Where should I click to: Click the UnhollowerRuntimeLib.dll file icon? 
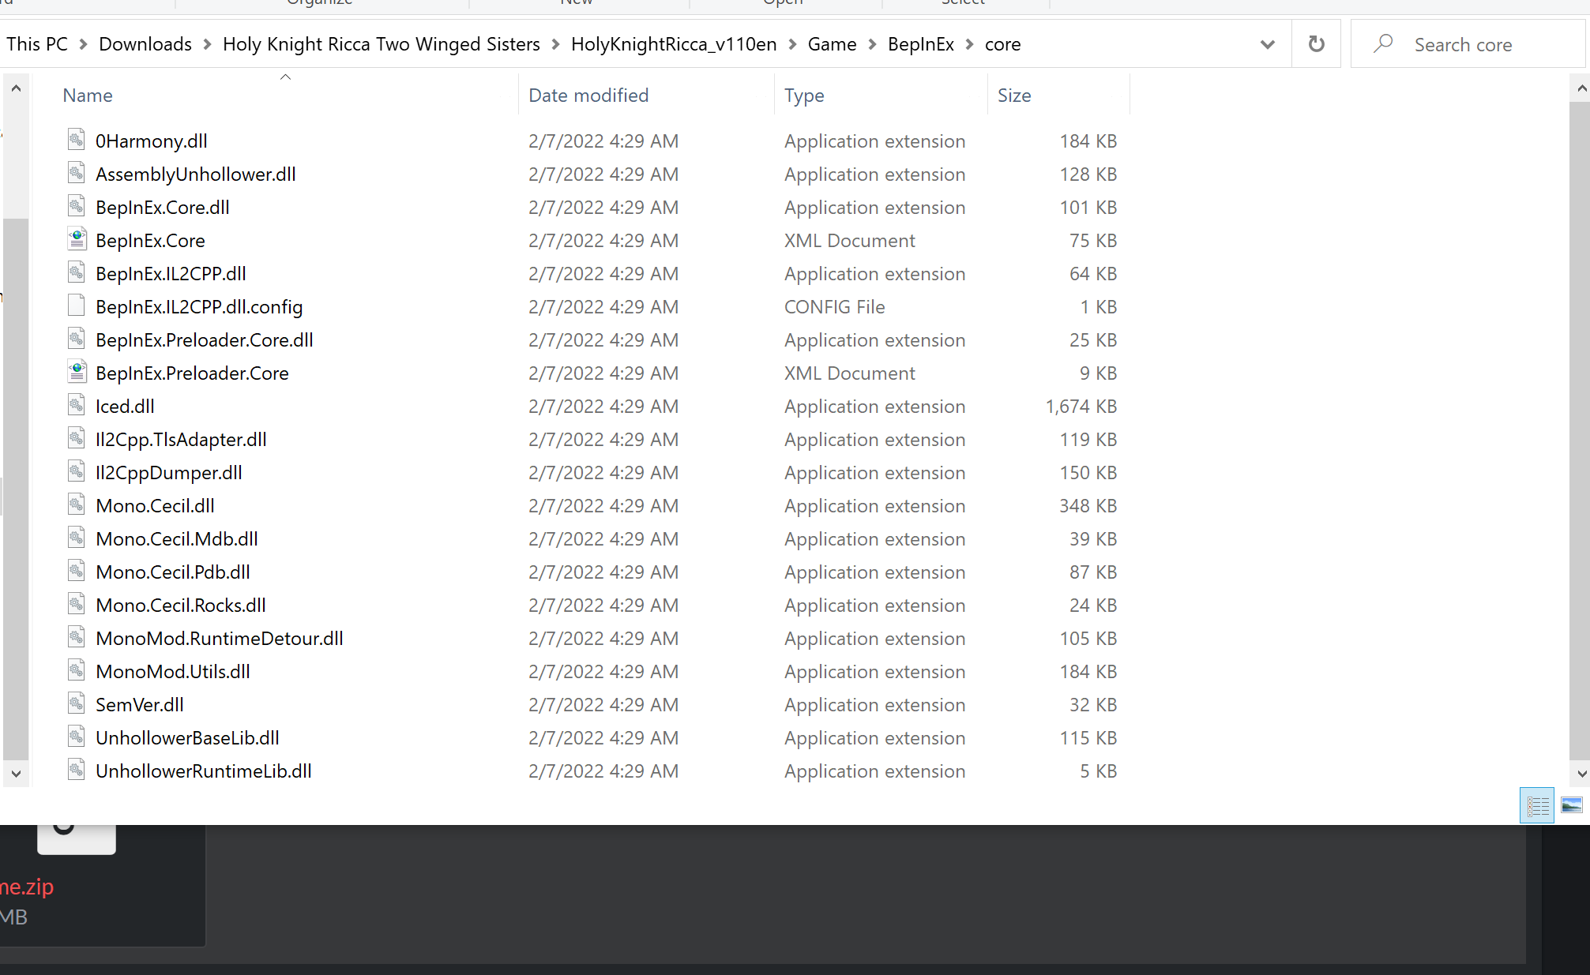(76, 770)
